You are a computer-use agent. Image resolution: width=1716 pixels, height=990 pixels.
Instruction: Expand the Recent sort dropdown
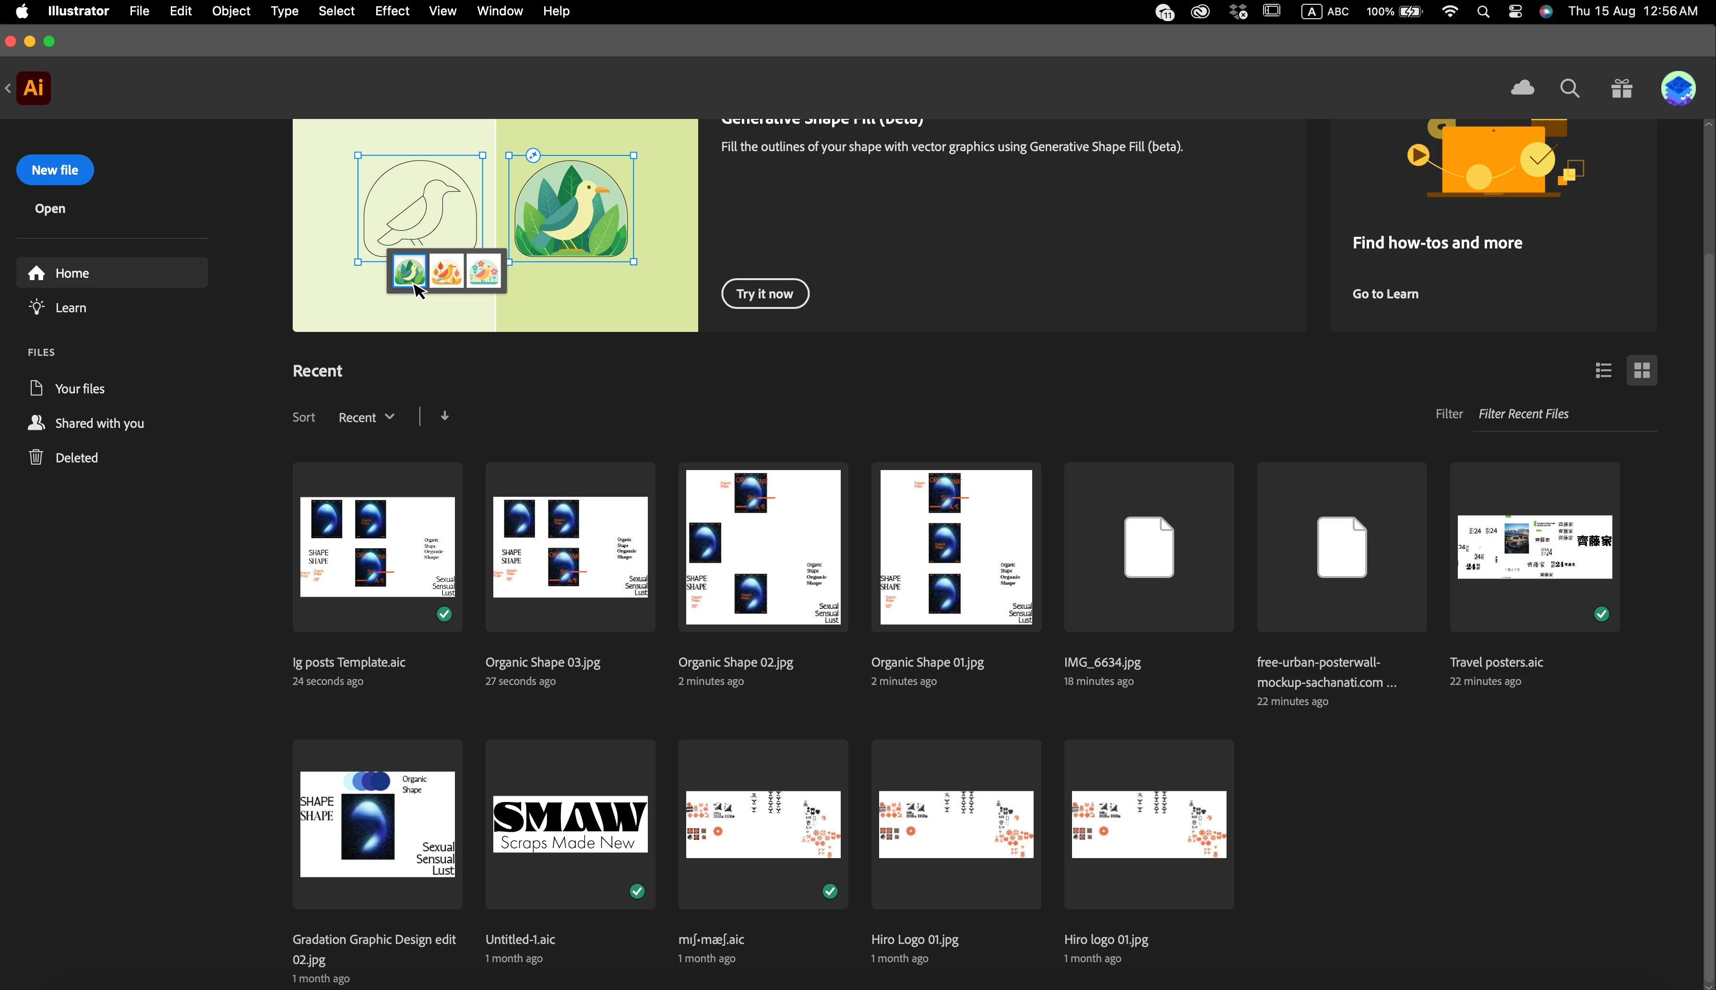coord(367,417)
